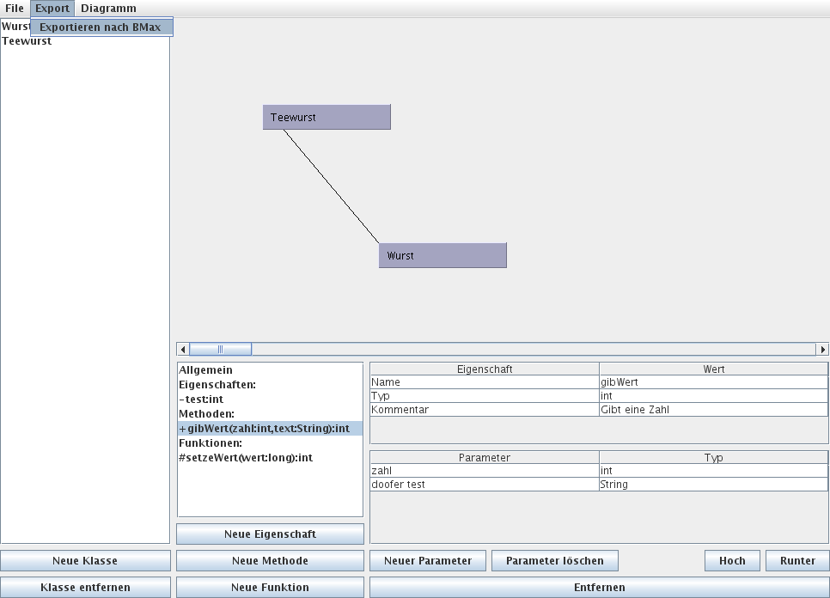The height and width of the screenshot is (598, 830).
Task: Select the -test:int property entry
Action: click(x=201, y=400)
